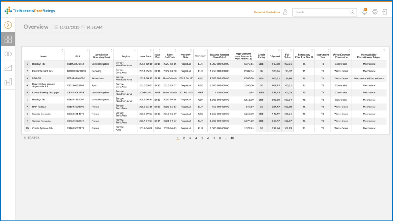The height and width of the screenshot is (221, 393).
Task: Sort by Maturity Date column arrows
Action: click(x=191, y=51)
